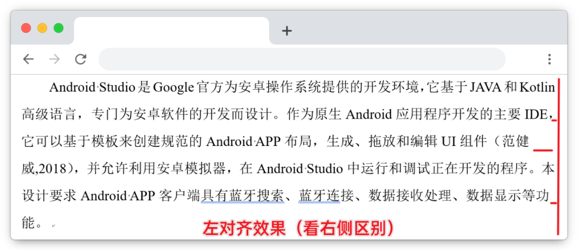Maximize the window with the green button

[58, 28]
